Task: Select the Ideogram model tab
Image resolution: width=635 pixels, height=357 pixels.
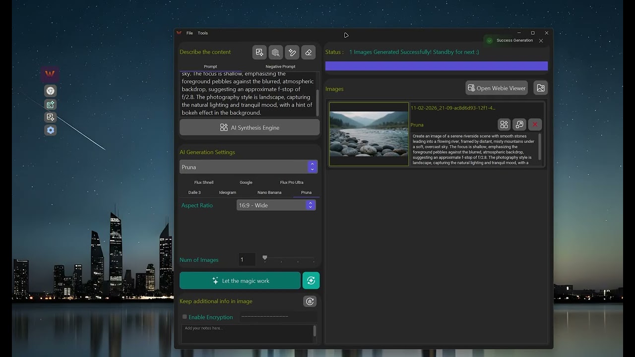Action: pyautogui.click(x=228, y=192)
